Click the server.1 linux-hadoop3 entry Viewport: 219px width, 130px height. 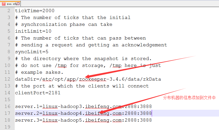83,106
